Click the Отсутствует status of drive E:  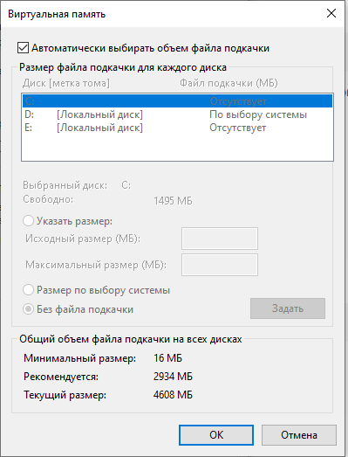click(238, 128)
